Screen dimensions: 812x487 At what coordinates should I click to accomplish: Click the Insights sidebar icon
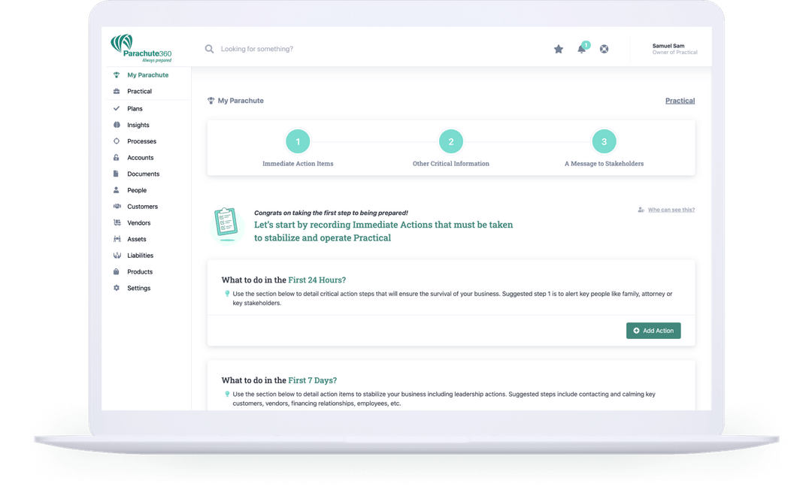117,125
